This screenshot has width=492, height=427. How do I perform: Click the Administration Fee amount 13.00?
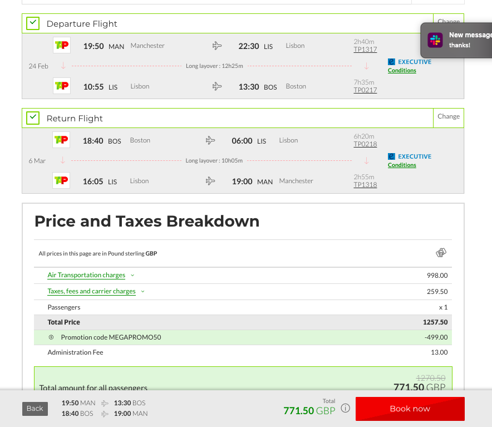tap(439, 352)
